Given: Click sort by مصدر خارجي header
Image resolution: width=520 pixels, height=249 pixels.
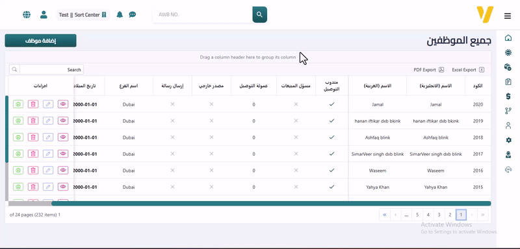Looking at the screenshot, I should pyautogui.click(x=211, y=86).
